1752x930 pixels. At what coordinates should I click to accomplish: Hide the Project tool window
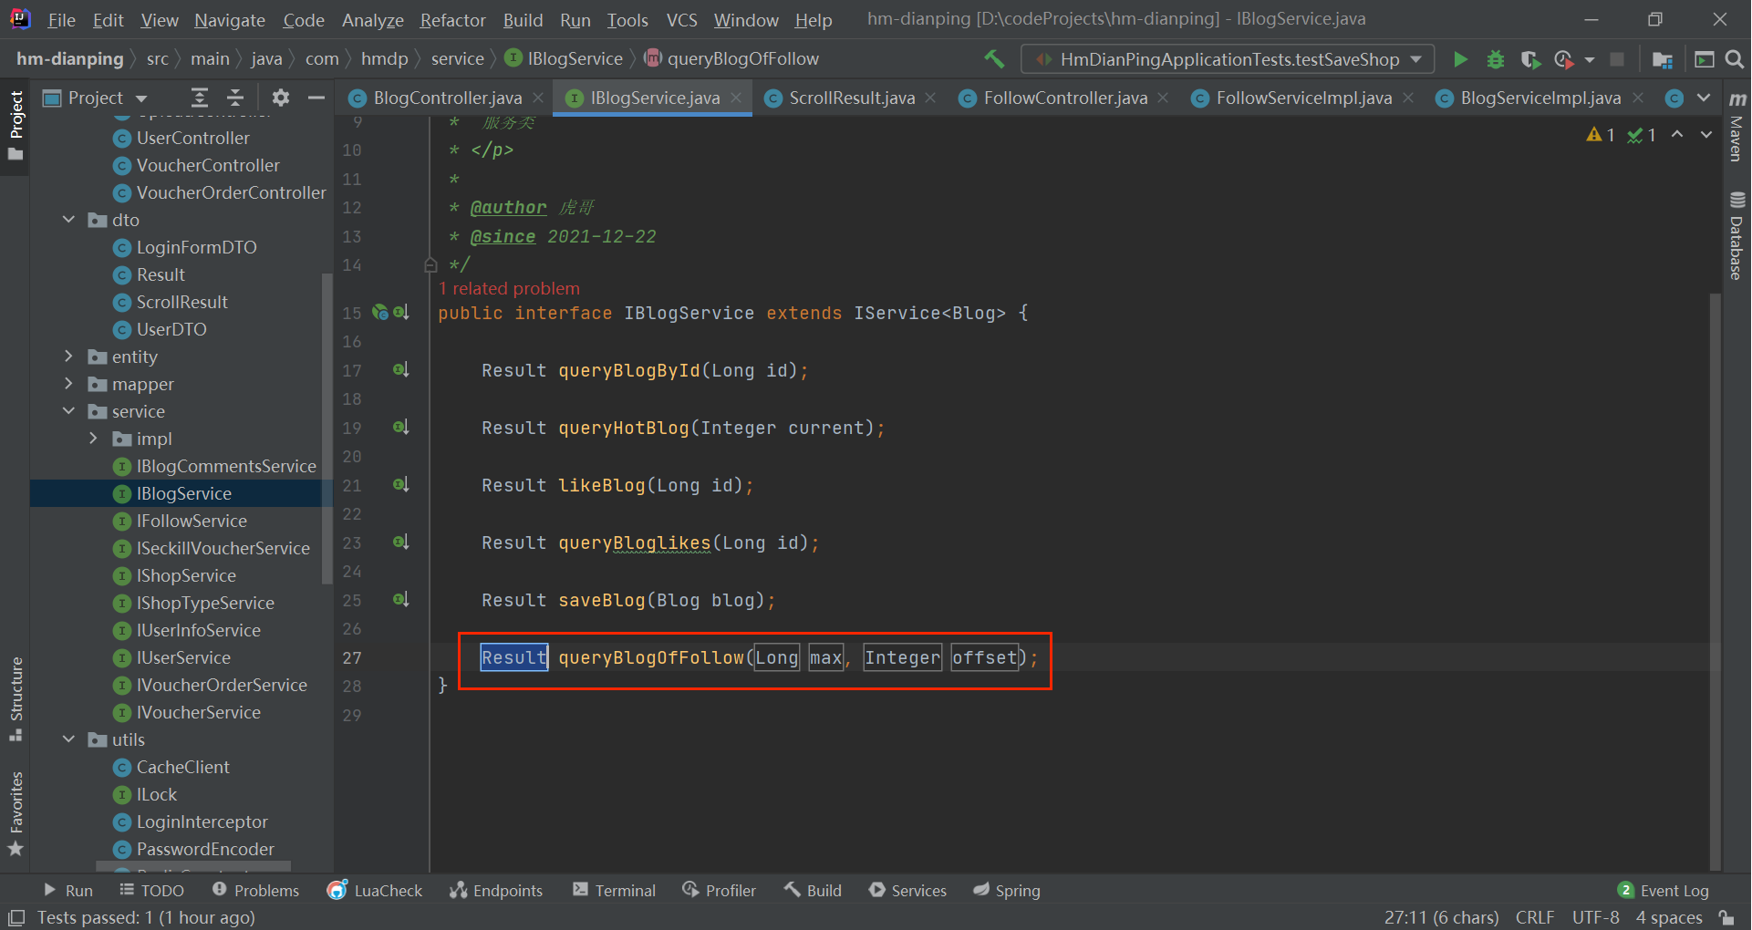pos(316,98)
